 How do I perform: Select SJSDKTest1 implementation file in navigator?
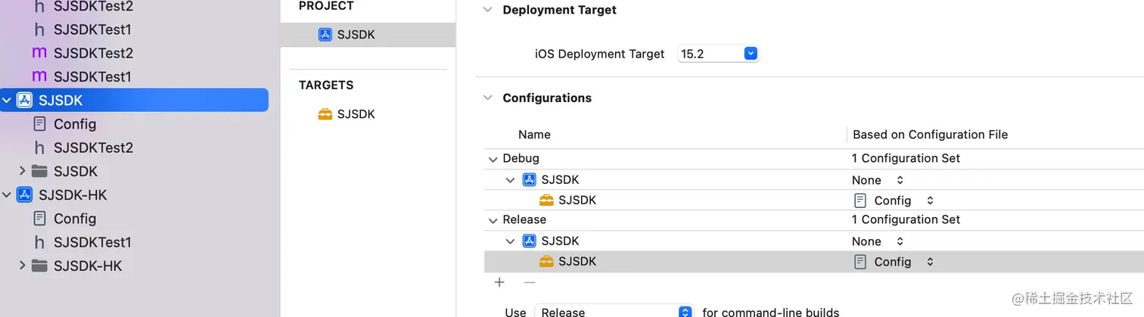pos(92,76)
